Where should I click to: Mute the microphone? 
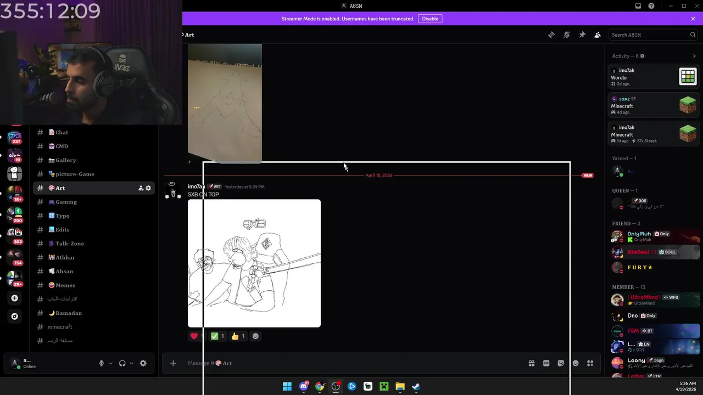(x=101, y=363)
